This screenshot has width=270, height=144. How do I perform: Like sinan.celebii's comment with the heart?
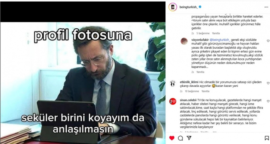point(268,101)
